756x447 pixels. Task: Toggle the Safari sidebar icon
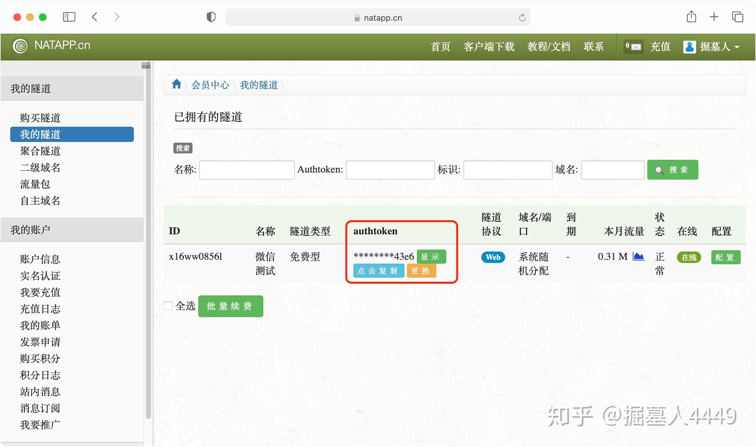69,17
